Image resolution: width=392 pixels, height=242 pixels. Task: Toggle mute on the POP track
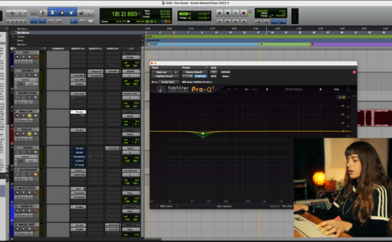35,57
